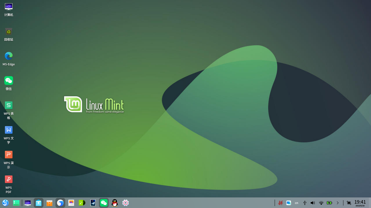Launch QQ penguin from the taskbar

coord(115,203)
